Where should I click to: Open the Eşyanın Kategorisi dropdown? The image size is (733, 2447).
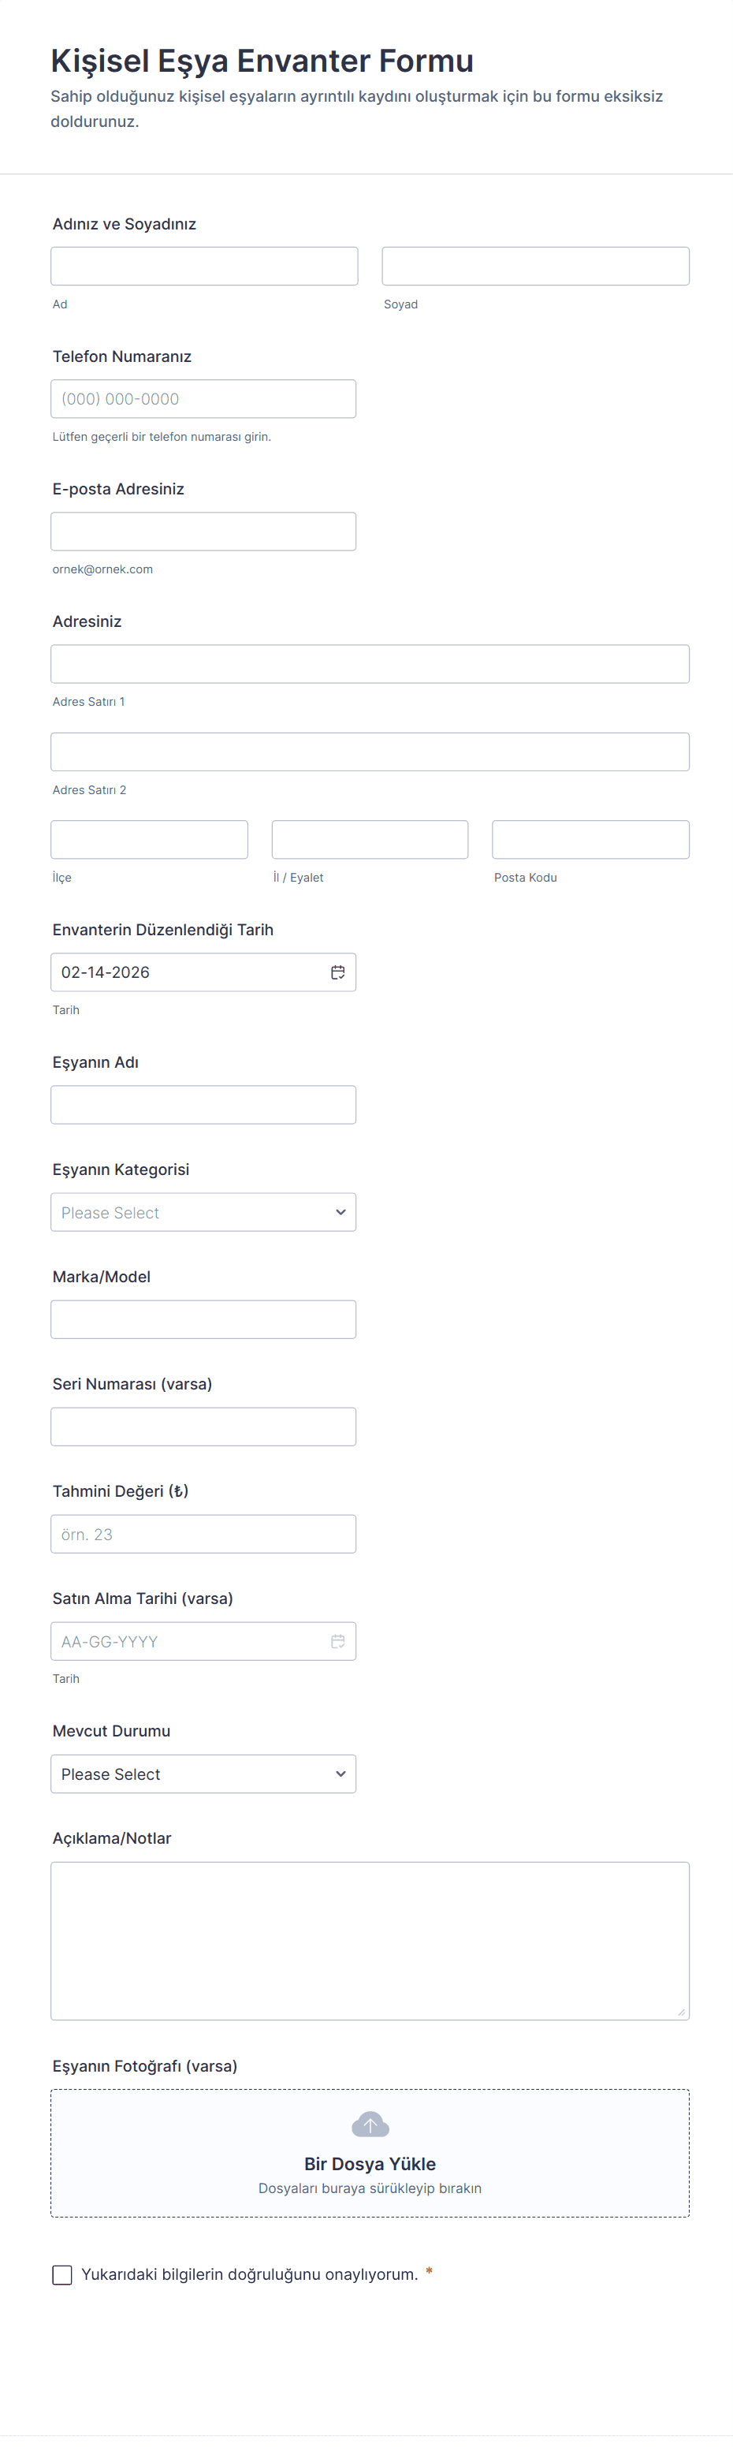203,1212
